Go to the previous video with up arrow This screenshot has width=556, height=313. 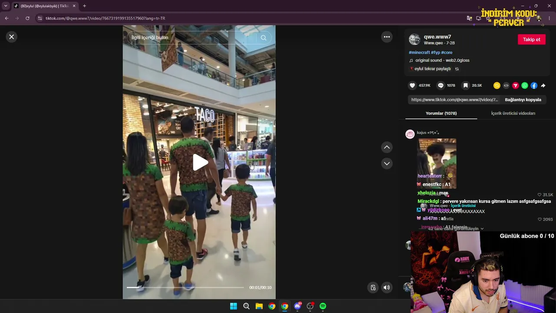point(387,147)
